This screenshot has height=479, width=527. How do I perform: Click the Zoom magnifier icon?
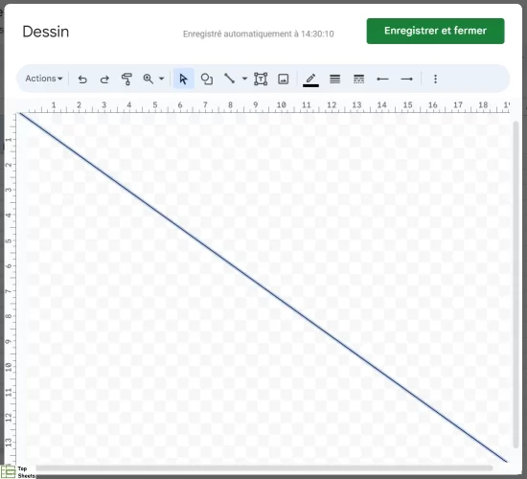tap(149, 79)
